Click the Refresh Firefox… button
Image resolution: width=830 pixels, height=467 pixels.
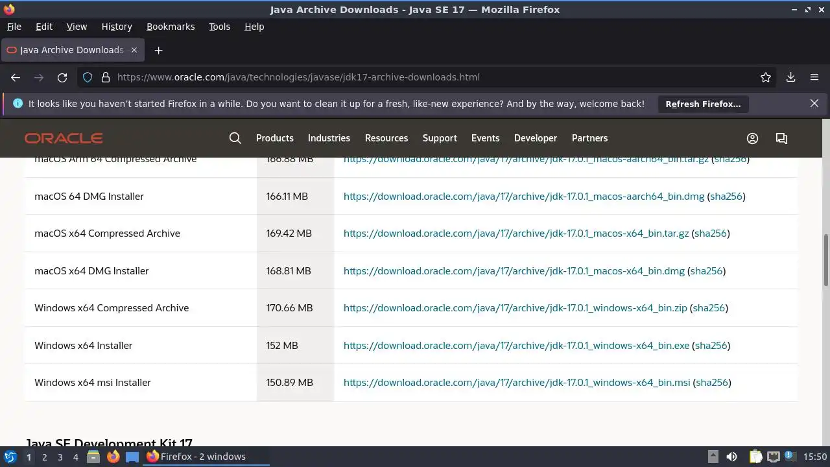click(703, 104)
